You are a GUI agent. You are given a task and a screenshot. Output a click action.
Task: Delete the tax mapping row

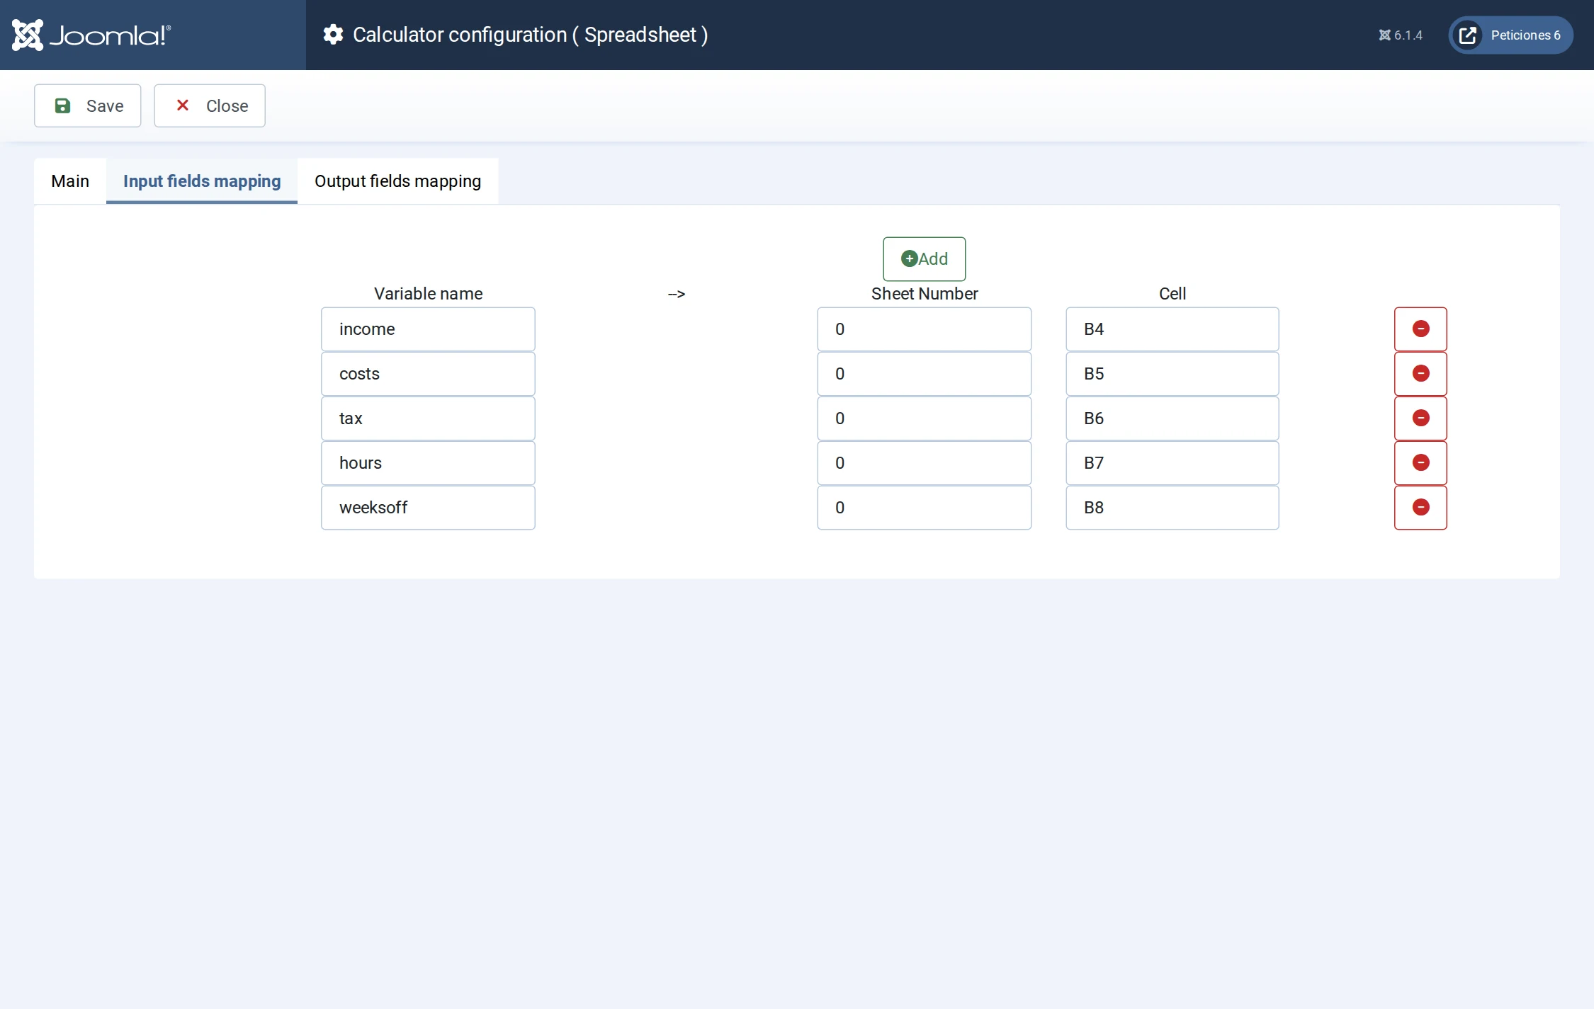click(x=1420, y=418)
